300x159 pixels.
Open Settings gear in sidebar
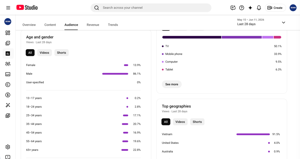click(x=8, y=147)
